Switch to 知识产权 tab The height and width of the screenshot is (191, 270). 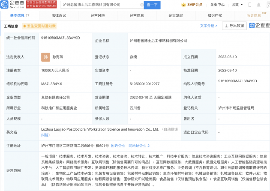tap(215, 15)
